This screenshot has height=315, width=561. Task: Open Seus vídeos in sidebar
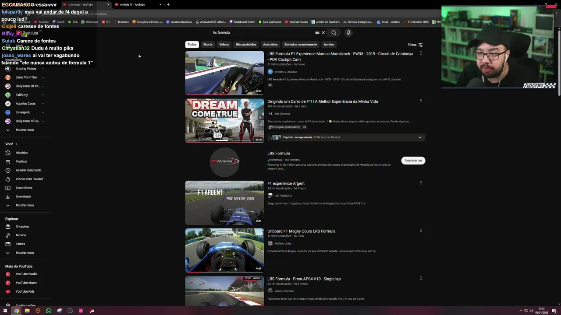pos(24,188)
